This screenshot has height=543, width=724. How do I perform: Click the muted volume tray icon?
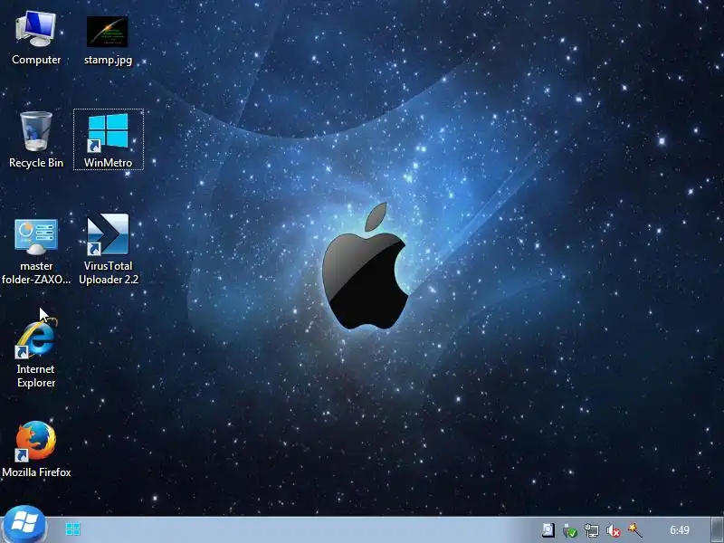pyautogui.click(x=614, y=530)
